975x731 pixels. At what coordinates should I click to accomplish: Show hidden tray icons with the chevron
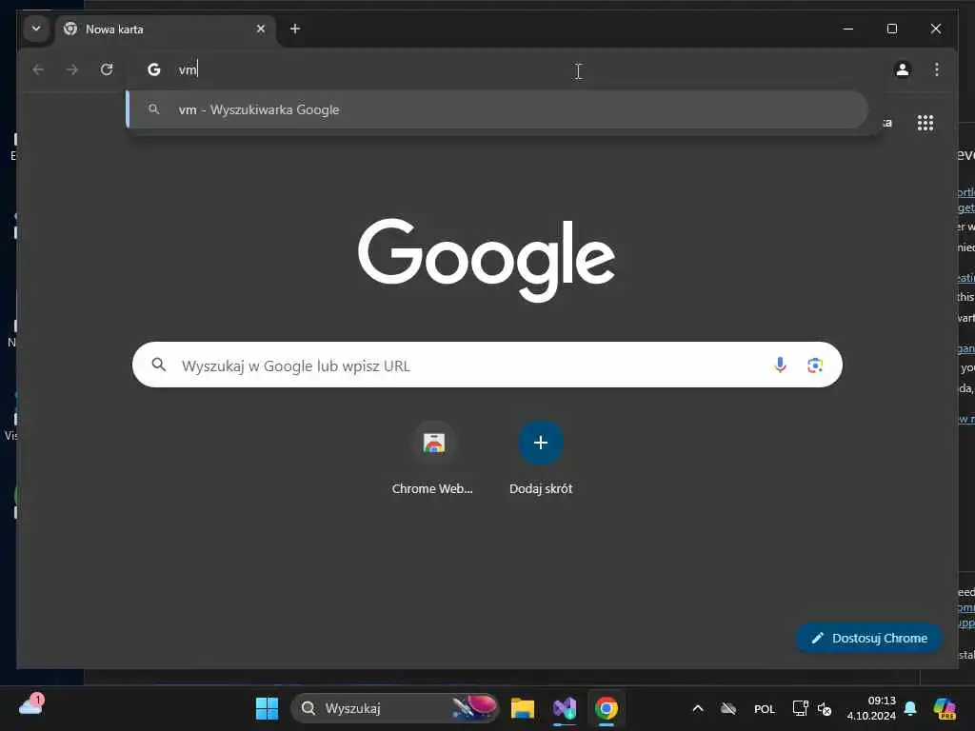(698, 708)
